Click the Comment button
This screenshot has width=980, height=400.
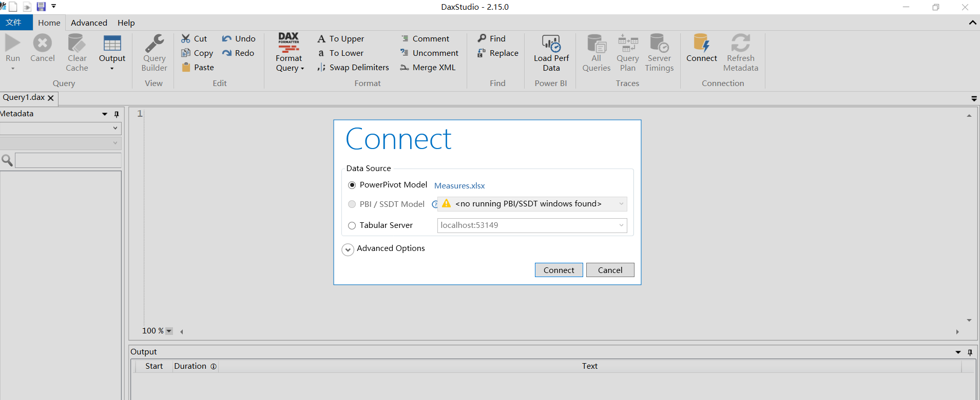tap(425, 38)
